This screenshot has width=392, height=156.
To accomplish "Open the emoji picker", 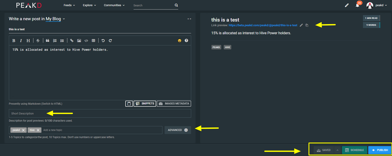I will (179, 40).
